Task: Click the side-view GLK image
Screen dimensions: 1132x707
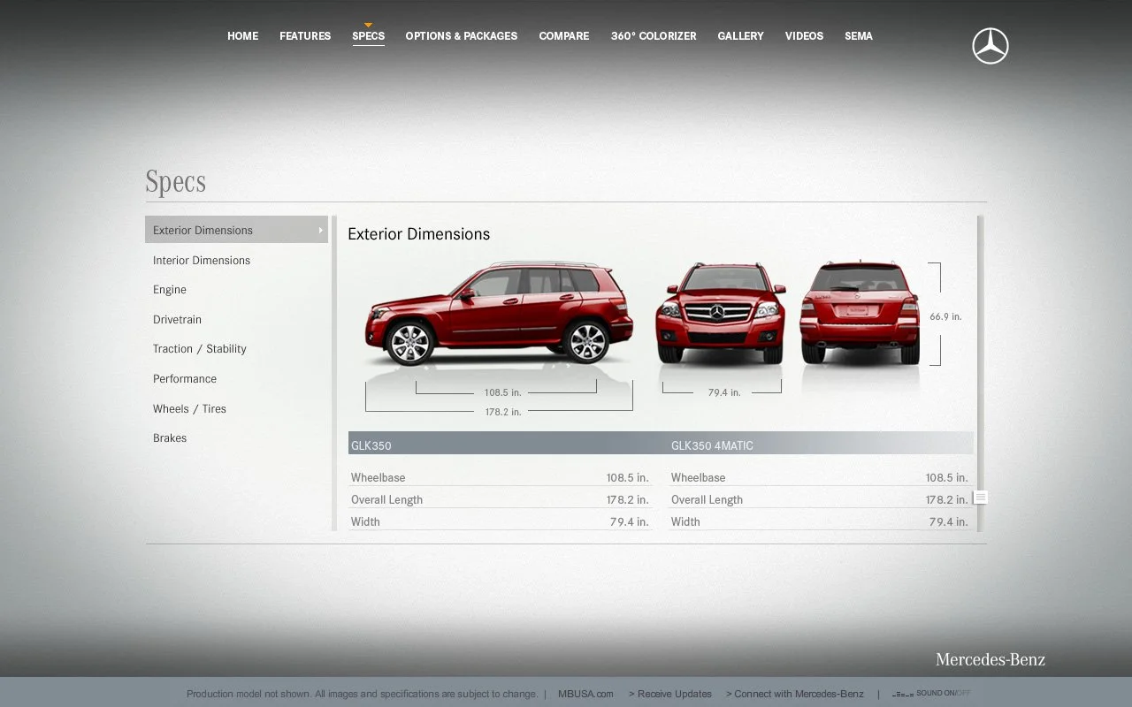Action: tap(500, 313)
